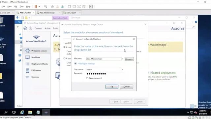The image size is (211, 119).
Task: Switch to the ASD_Target VM tab
Action: coord(71,13)
